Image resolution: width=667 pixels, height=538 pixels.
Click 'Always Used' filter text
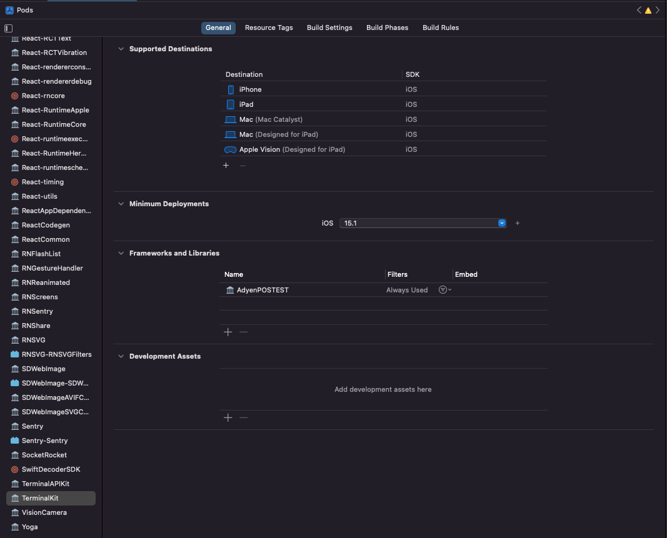407,290
